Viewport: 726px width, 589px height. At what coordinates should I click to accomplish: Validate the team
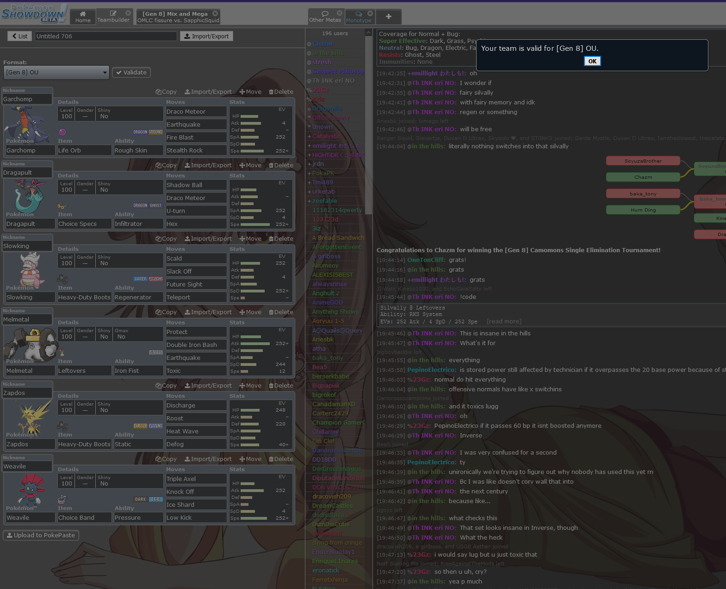[131, 73]
